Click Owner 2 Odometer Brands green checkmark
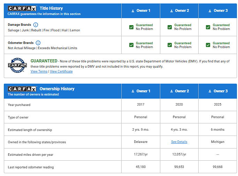Viewport: 238px width, 176px height. pos(170,45)
